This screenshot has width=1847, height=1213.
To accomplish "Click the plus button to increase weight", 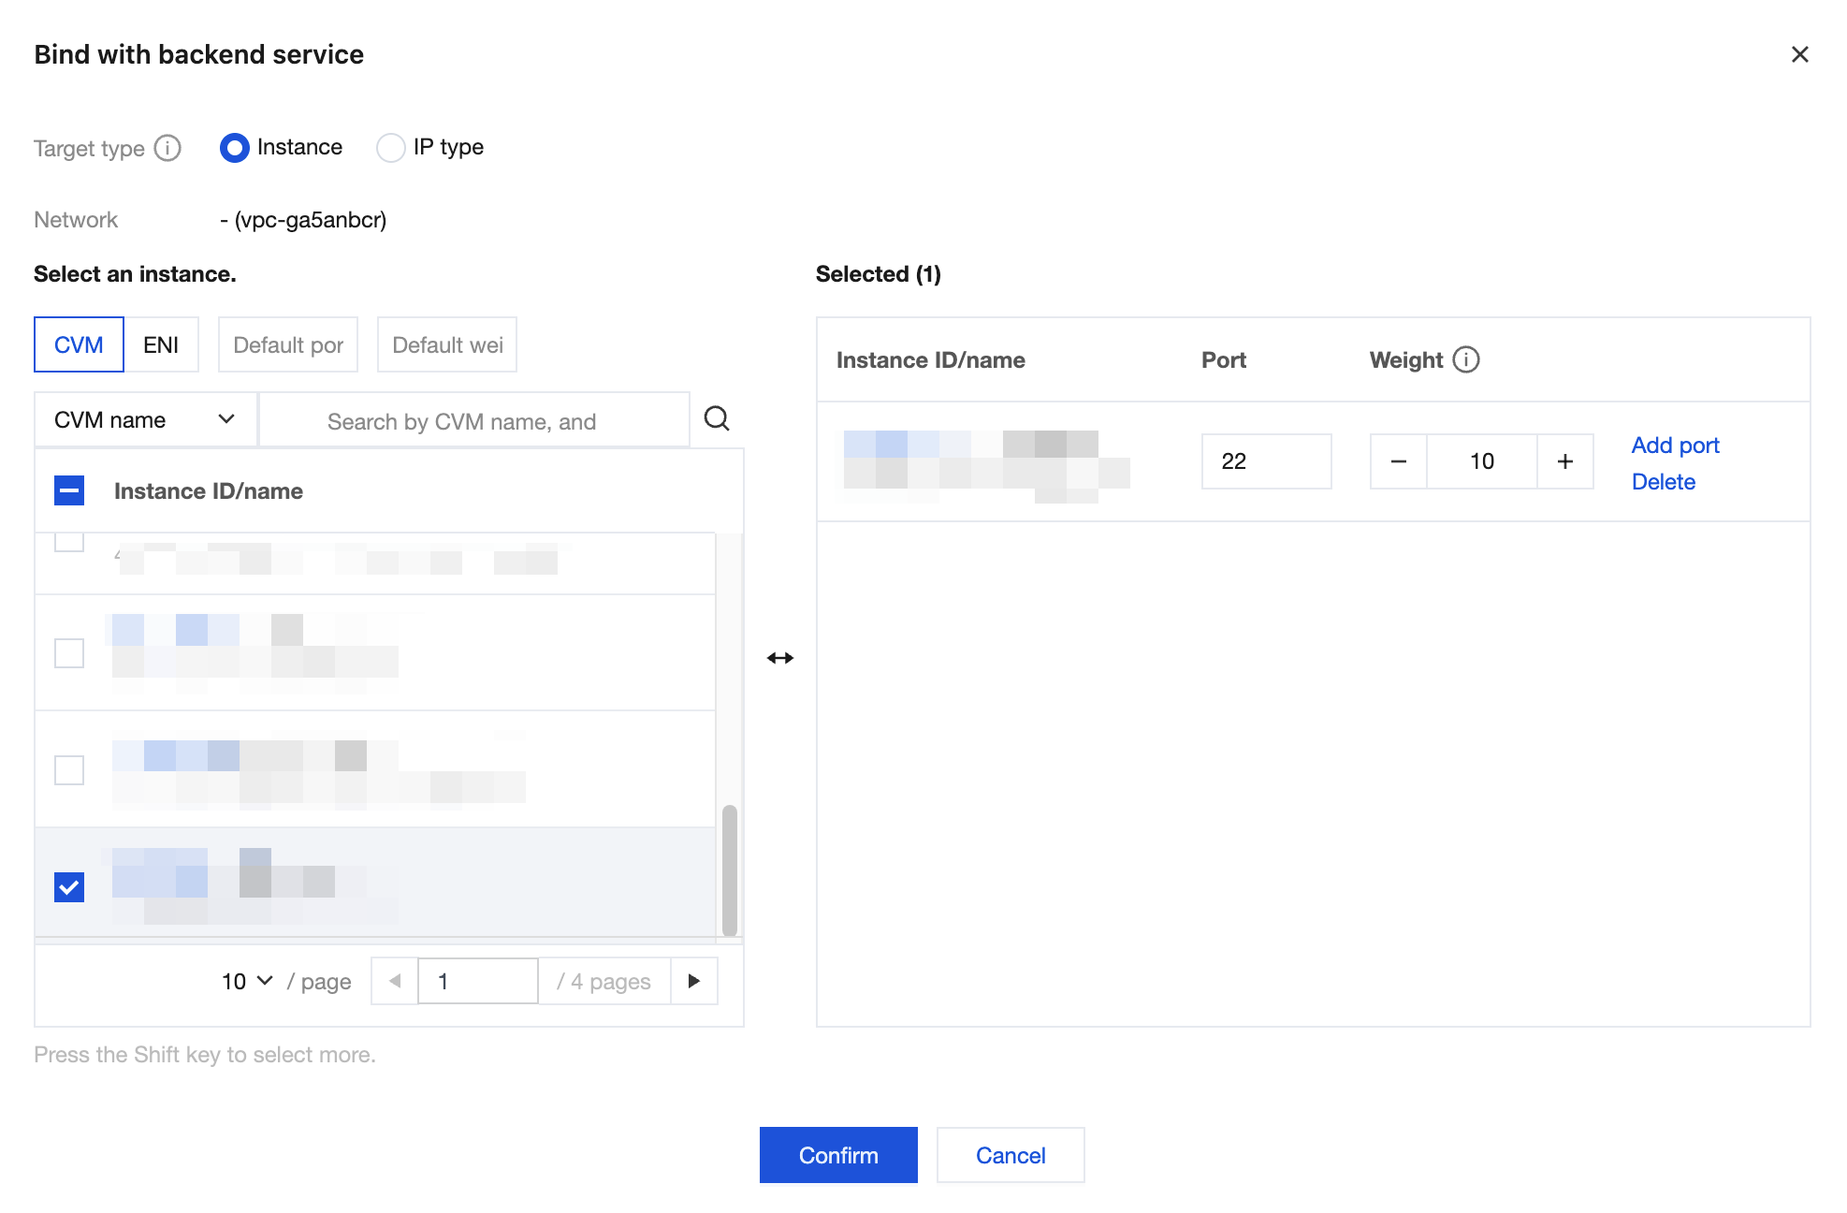I will pos(1564,461).
